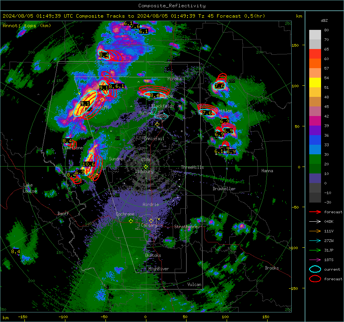This screenshot has height=322, width=344.
Task: Select the Okotoks city label
Action: pos(153,255)
